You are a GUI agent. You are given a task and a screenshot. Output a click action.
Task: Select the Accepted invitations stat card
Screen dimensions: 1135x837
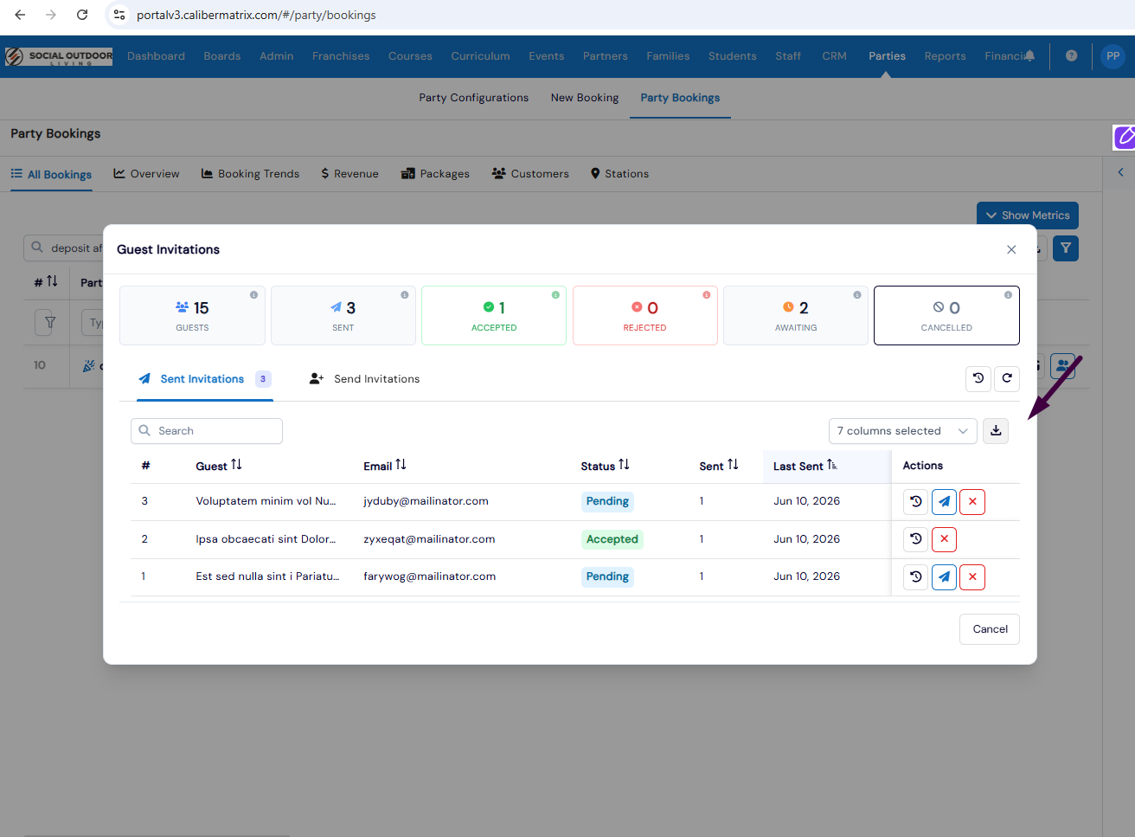494,316
